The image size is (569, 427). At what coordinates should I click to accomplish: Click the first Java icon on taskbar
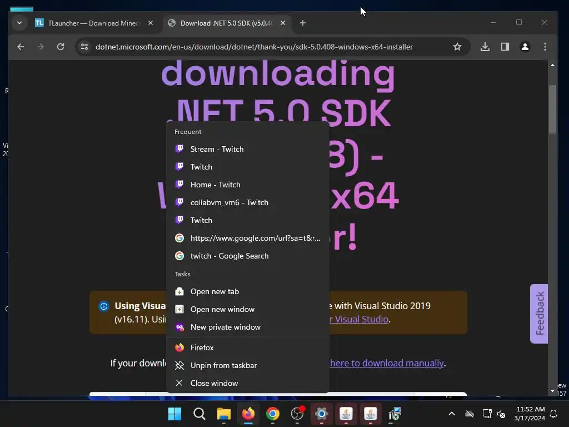(346, 414)
